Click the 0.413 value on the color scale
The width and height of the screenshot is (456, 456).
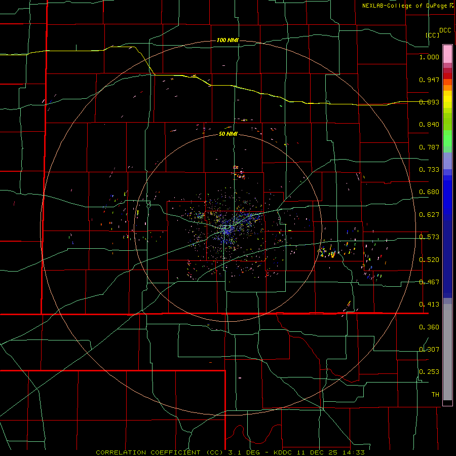click(x=429, y=305)
